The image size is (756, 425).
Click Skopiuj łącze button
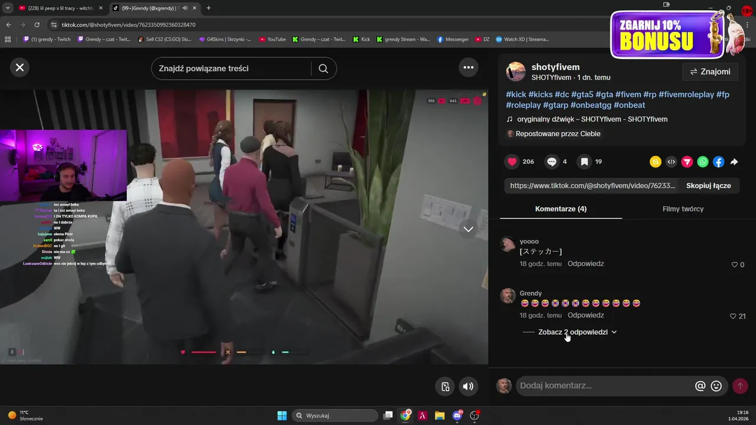click(x=708, y=185)
